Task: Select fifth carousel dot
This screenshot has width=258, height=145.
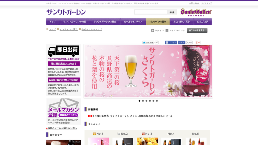Action: (x=154, y=101)
